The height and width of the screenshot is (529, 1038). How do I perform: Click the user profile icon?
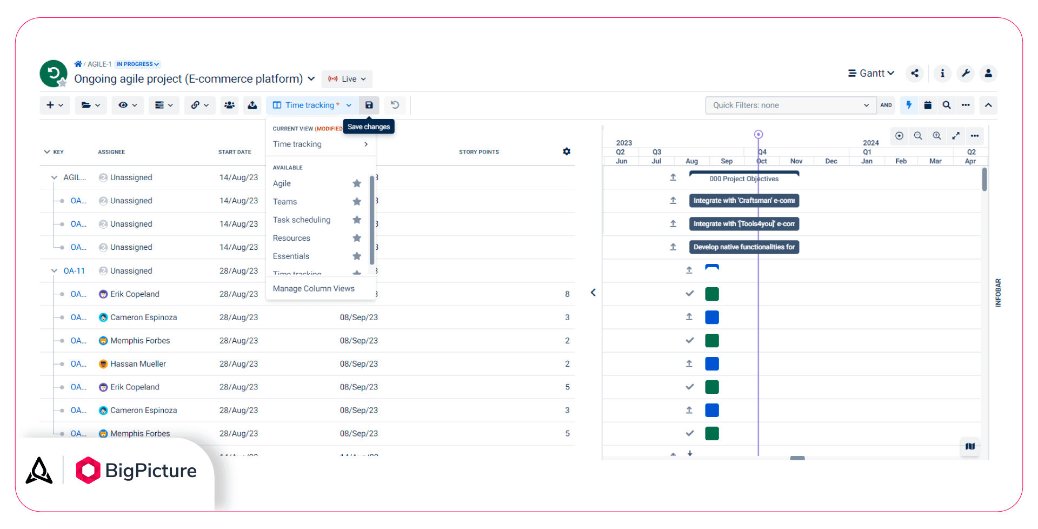(988, 74)
